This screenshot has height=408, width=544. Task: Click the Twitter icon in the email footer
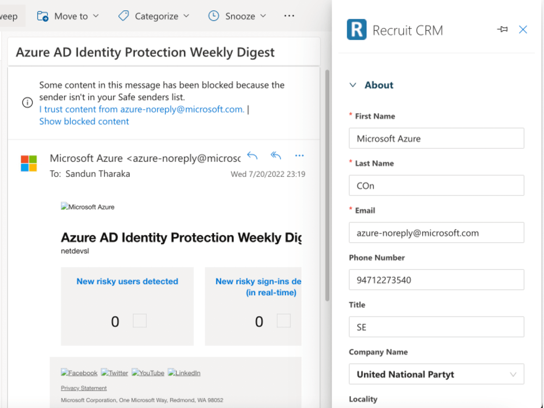(114, 373)
